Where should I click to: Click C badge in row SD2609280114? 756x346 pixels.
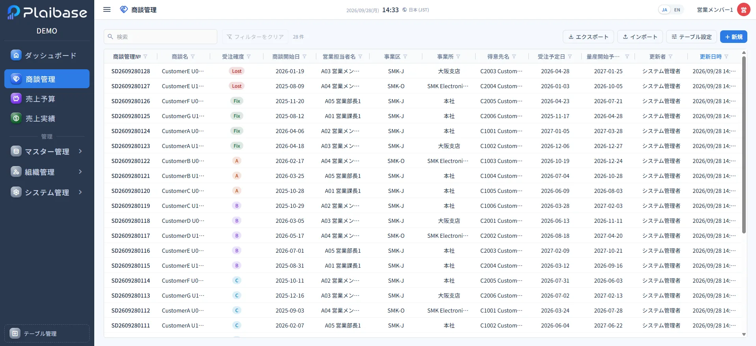coord(237,281)
